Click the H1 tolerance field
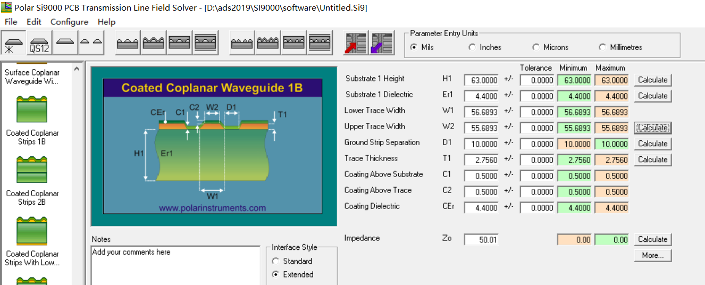Screen dimensions: 705x285 [x=538, y=80]
